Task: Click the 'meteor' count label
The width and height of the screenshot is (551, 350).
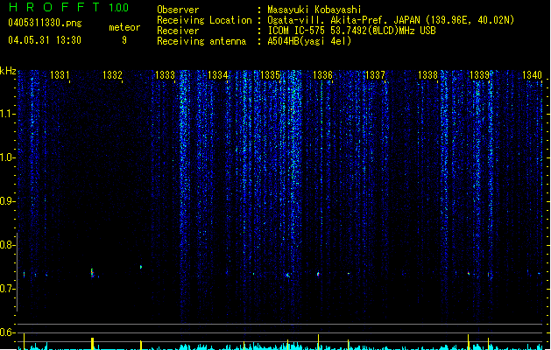Action: coord(124,27)
